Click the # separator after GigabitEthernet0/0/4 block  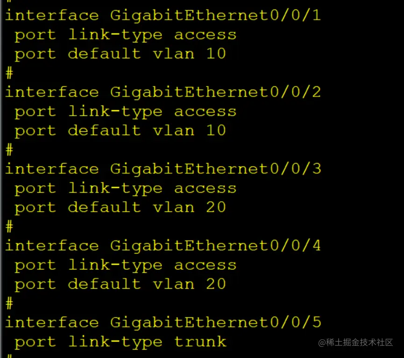(9, 303)
